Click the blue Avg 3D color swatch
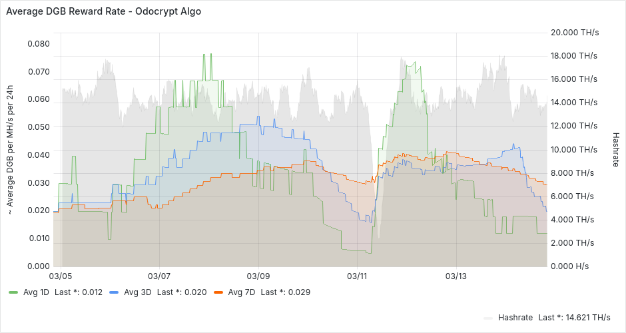The width and height of the screenshot is (626, 333). [x=114, y=292]
